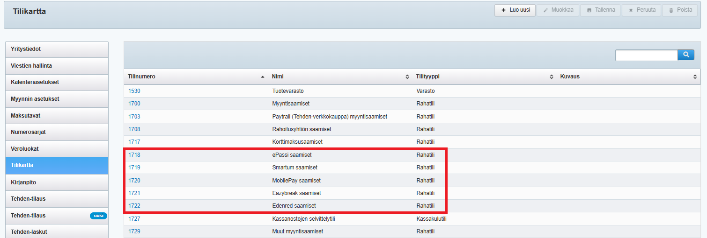This screenshot has height=238, width=707.
Task: Click the magnifier search button
Action: [685, 55]
